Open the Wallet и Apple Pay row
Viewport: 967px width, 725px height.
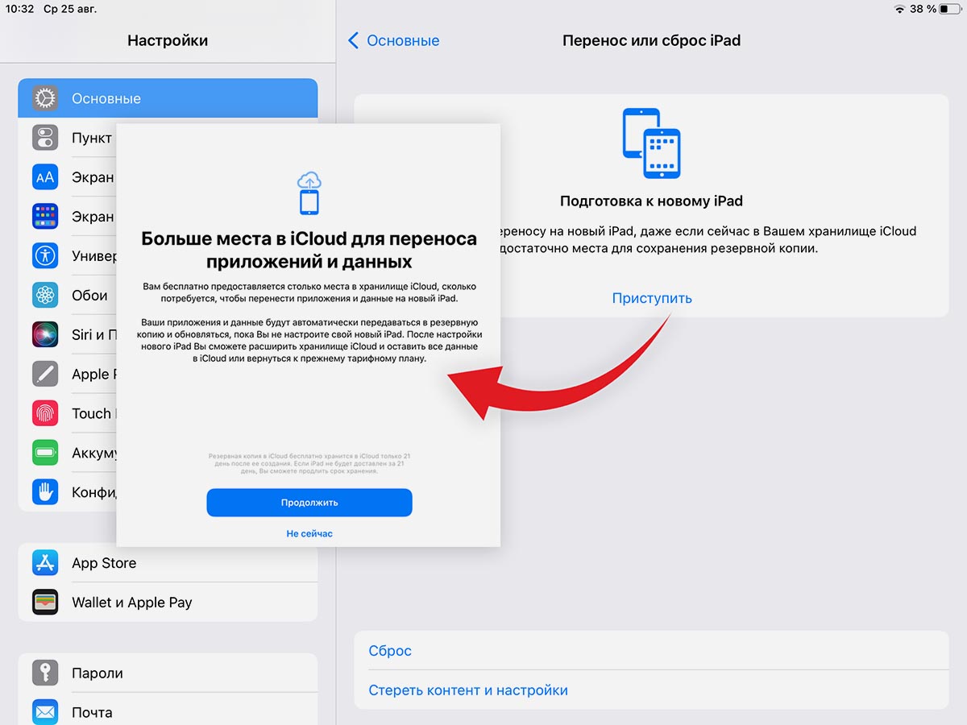pyautogui.click(x=168, y=603)
